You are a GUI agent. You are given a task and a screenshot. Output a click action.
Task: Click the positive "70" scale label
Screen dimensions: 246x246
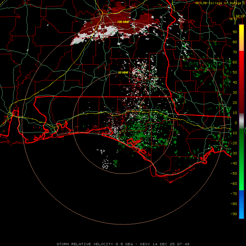point(235,52)
